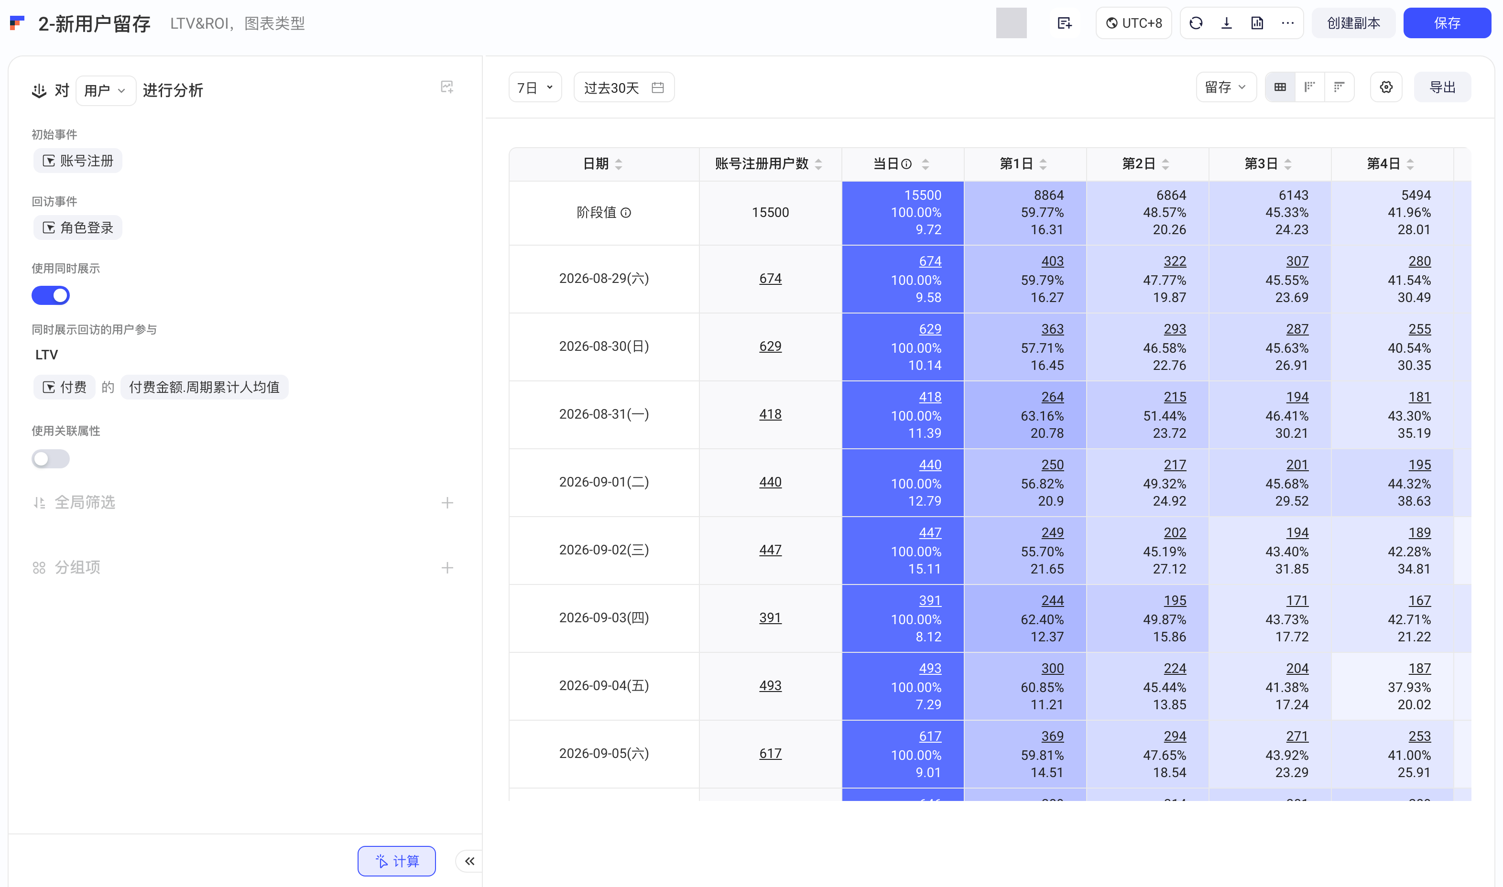Image resolution: width=1503 pixels, height=887 pixels.
Task: Click the 导出 export button
Action: [x=1442, y=87]
